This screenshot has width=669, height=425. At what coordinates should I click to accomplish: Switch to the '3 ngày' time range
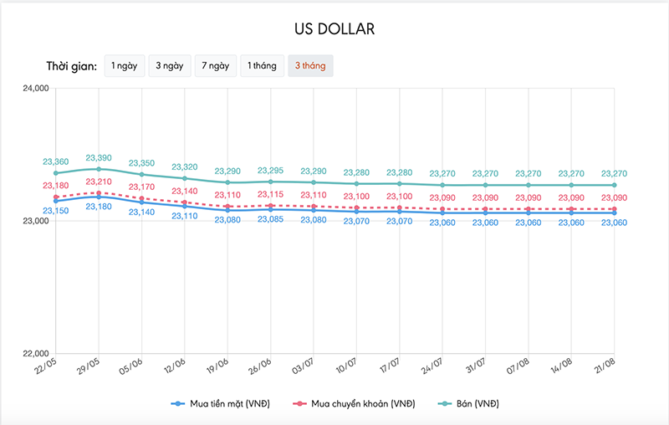(x=169, y=65)
